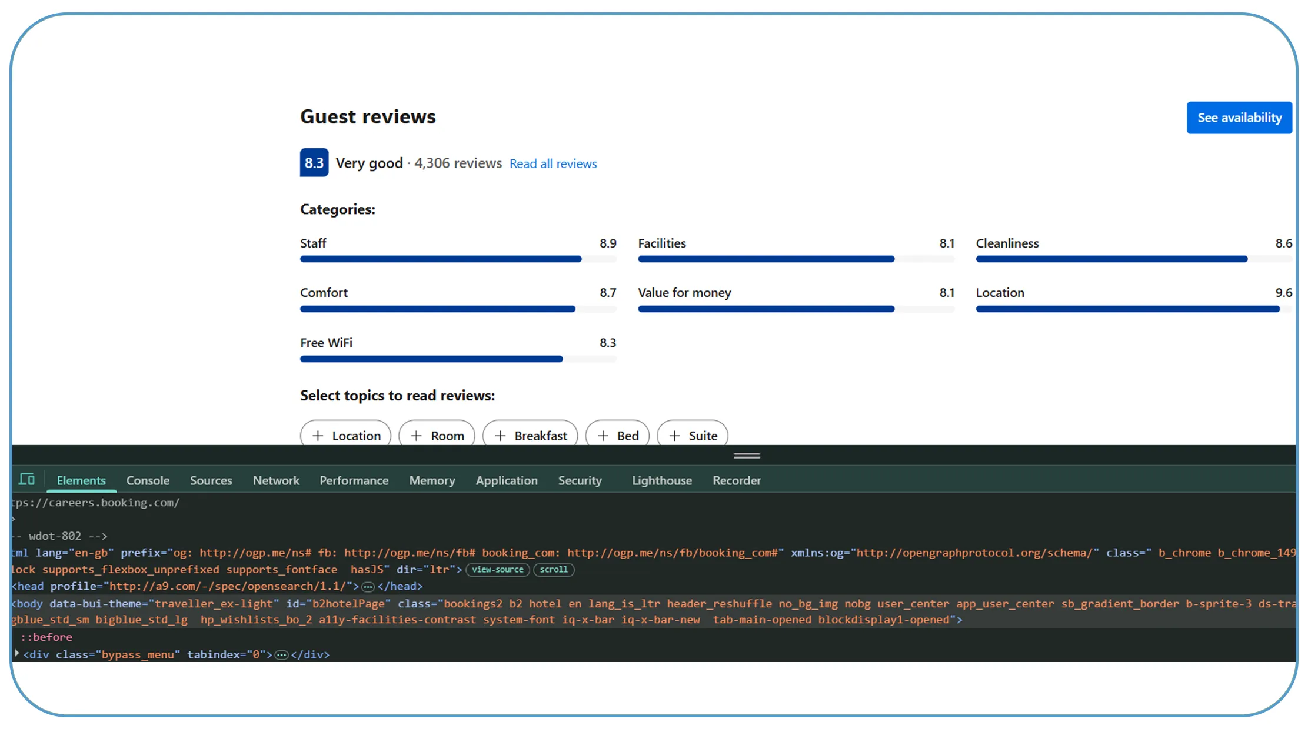The height and width of the screenshot is (729, 1308).
Task: Open the Read all reviews link
Action: [x=553, y=163]
